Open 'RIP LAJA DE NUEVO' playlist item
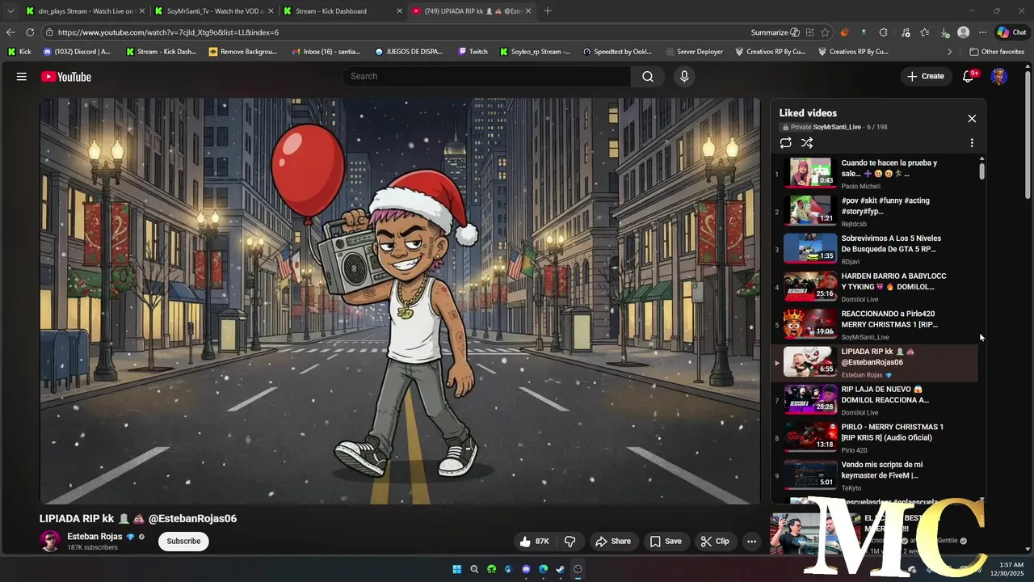 [x=875, y=400]
